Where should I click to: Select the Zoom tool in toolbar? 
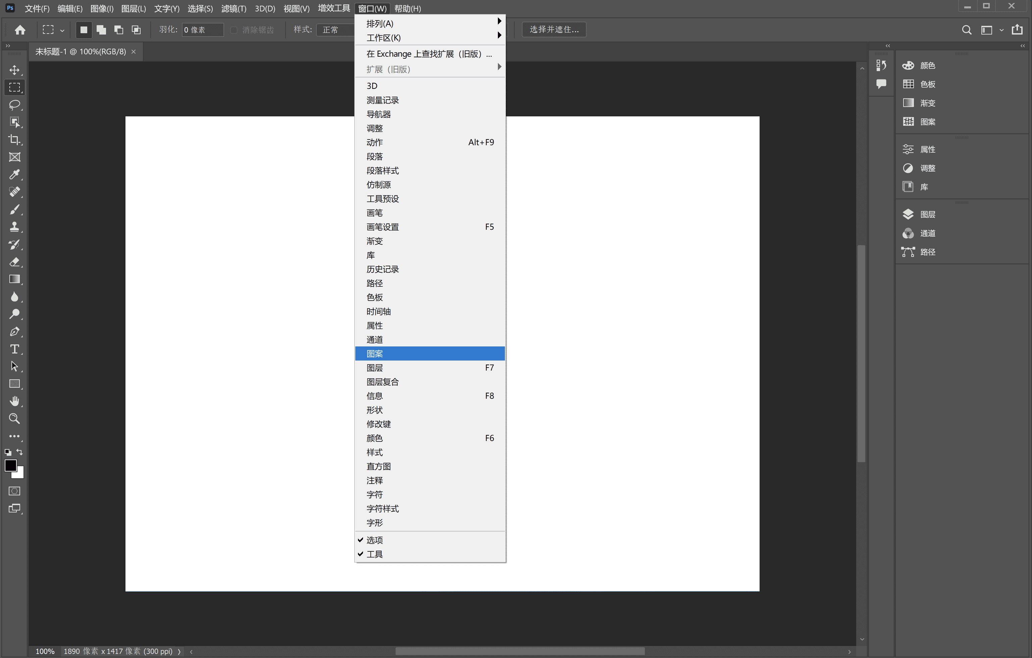point(14,419)
